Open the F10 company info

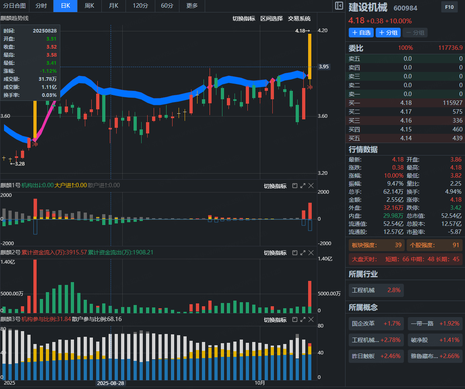pos(449,7)
